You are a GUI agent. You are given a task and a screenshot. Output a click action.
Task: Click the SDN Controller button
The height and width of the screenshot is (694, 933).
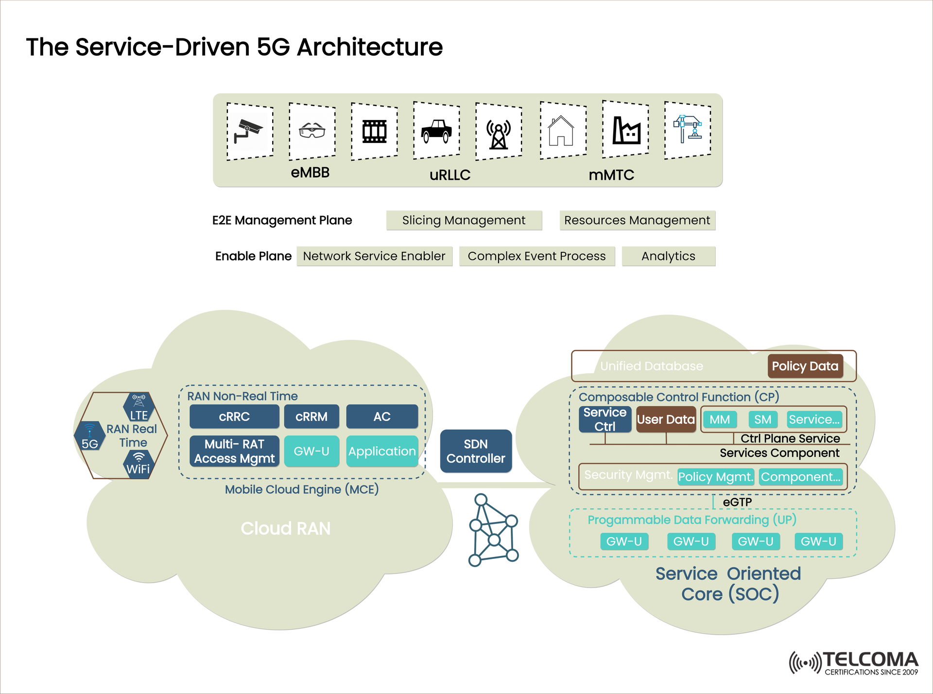coord(475,451)
